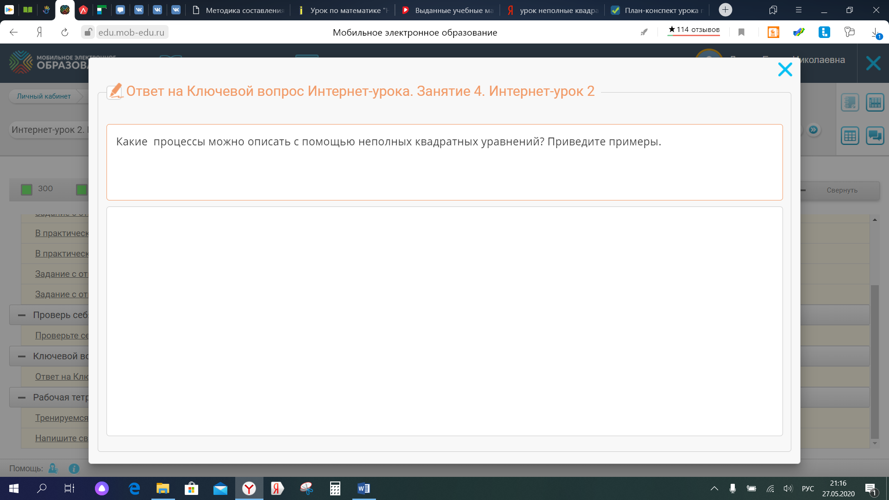Screen dimensions: 889x500
Task: Click the help info icon
Action: click(74, 469)
